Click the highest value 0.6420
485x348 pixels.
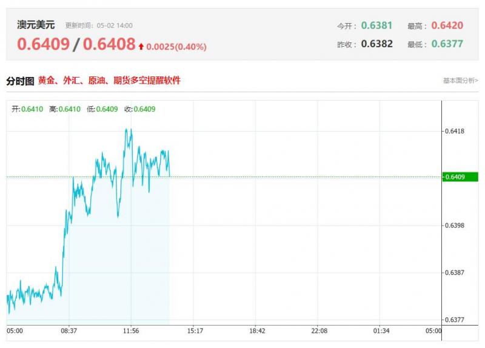(447, 25)
